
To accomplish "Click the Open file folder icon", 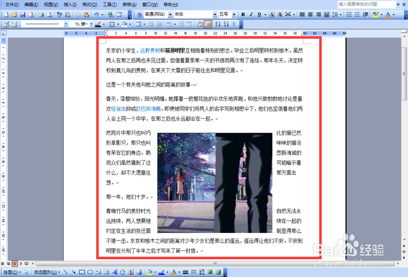I will click(15, 15).
